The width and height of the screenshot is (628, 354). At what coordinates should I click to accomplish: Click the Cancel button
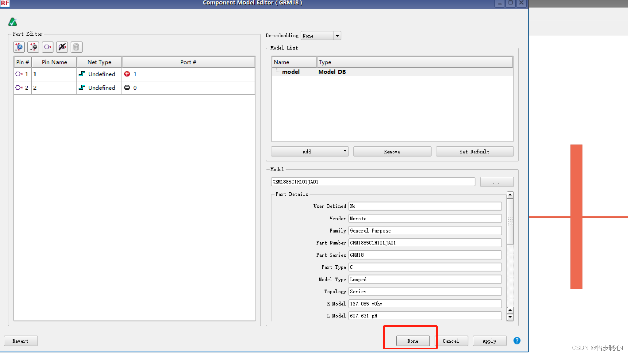tap(451, 341)
